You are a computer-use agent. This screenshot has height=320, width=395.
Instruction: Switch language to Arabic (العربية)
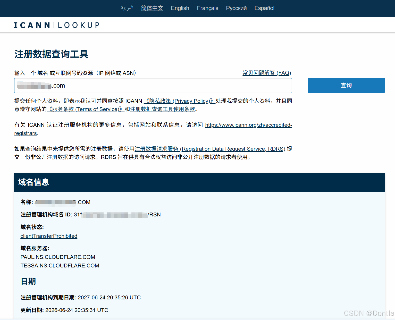point(127,8)
